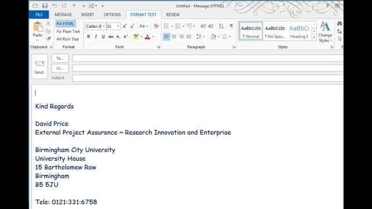The width and height of the screenshot is (372, 209).
Task: Set message format to Aa HTML
Action: [x=66, y=23]
